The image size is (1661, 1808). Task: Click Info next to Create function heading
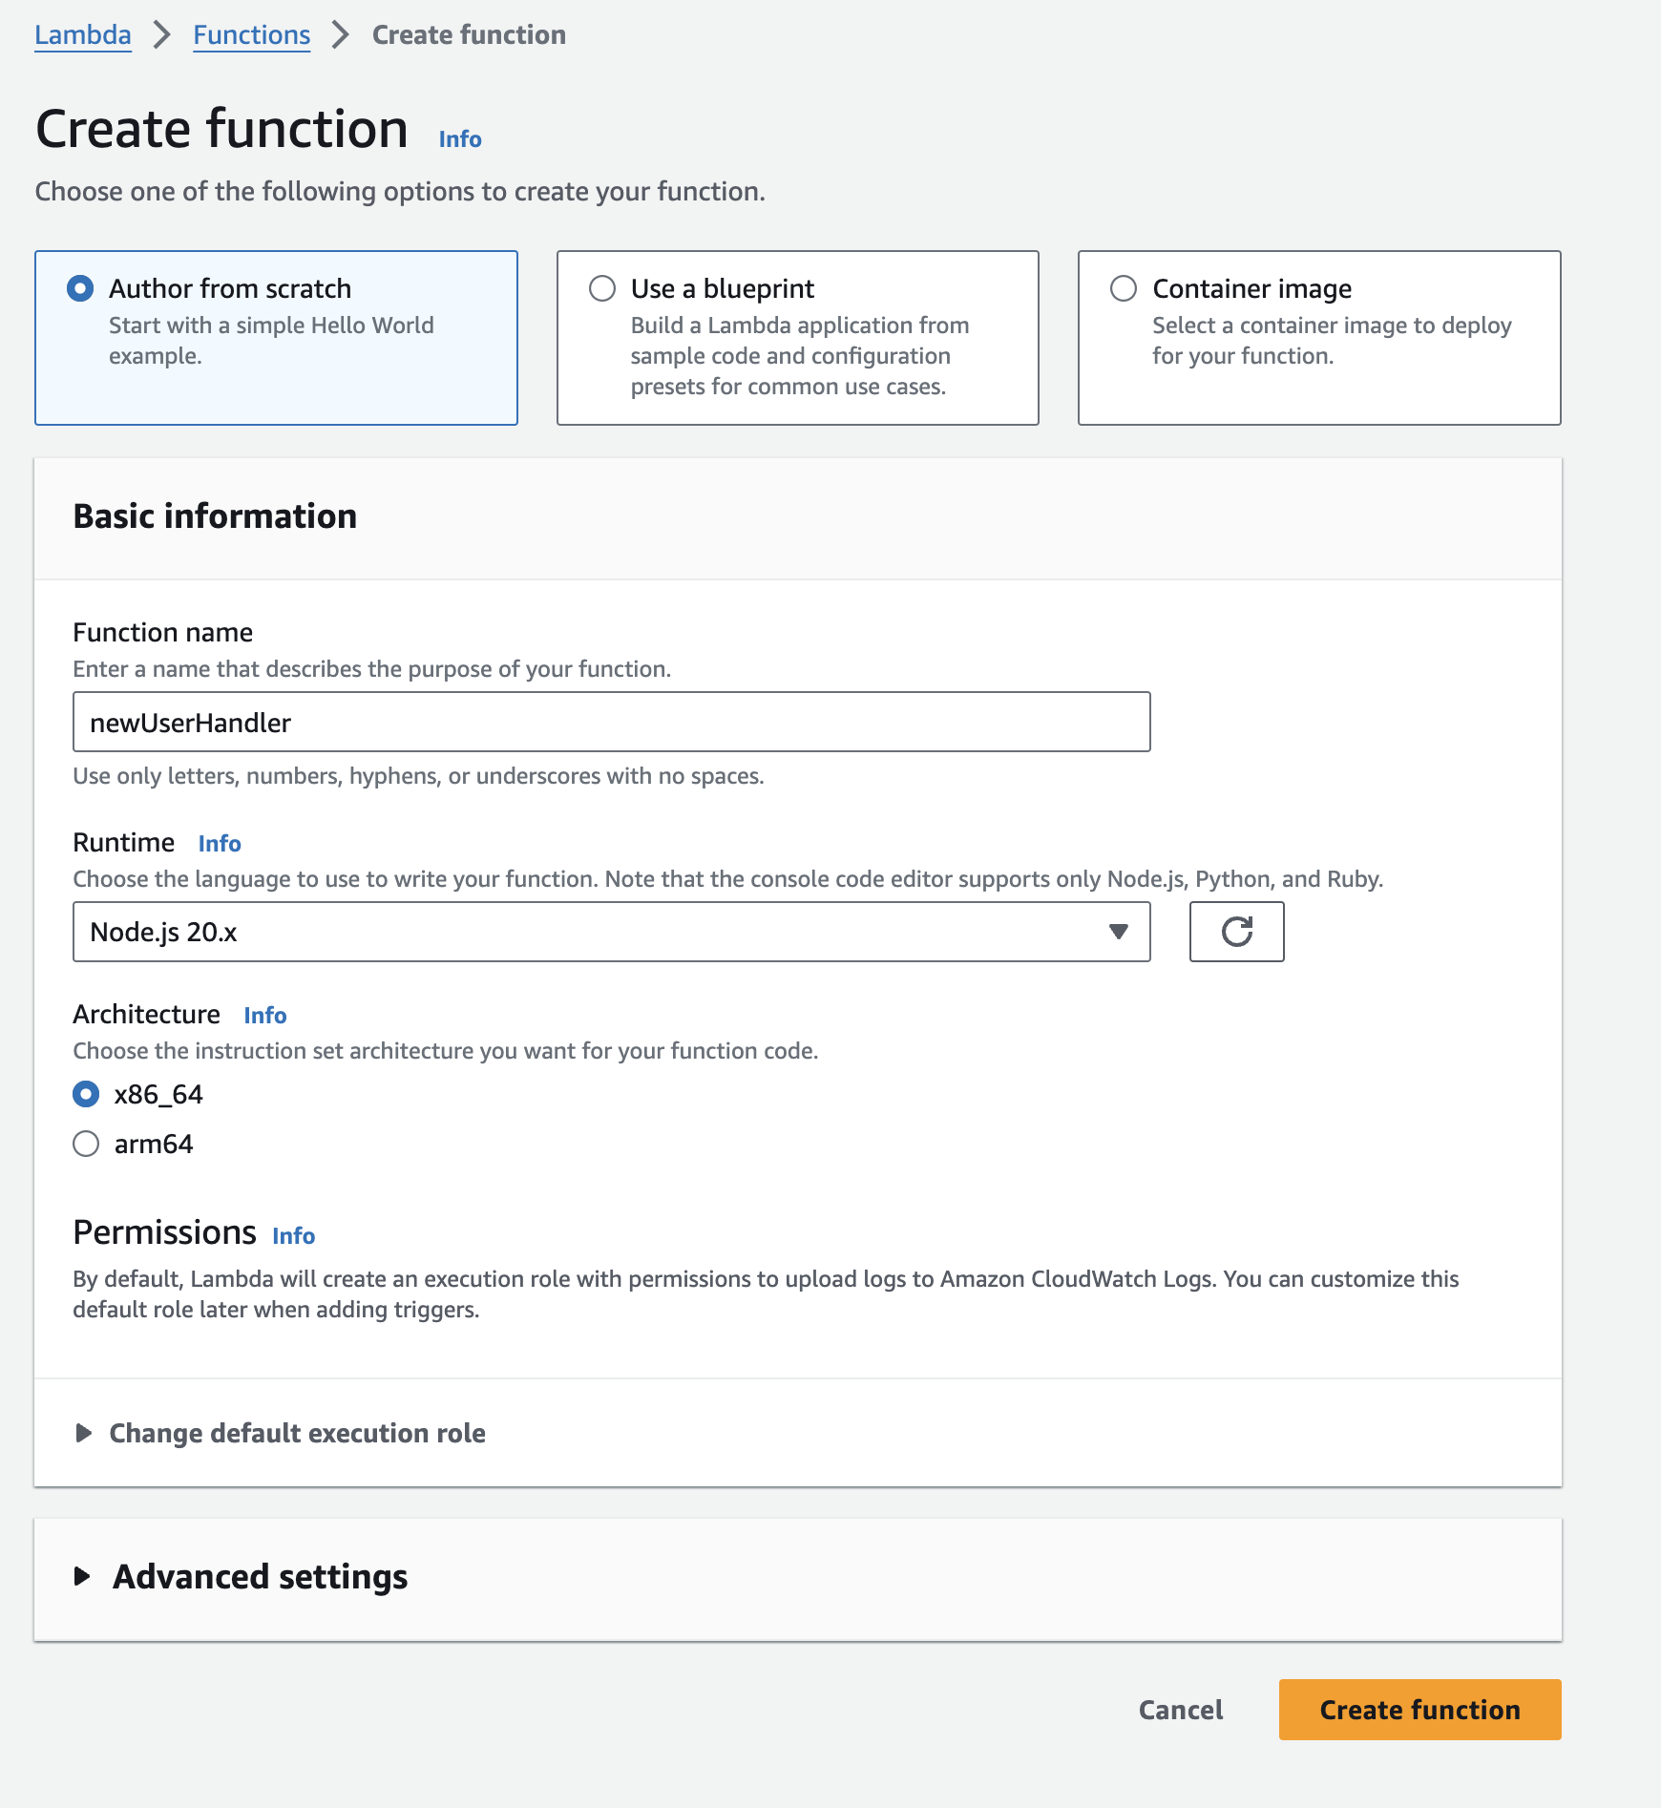458,138
